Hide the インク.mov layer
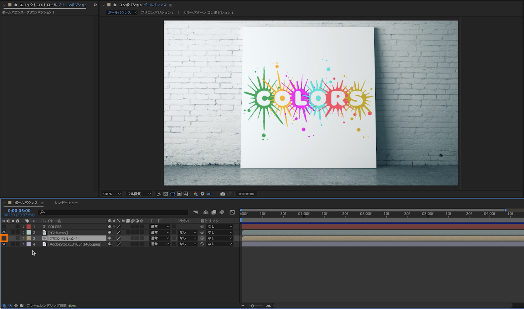524x309 pixels. (x=4, y=232)
